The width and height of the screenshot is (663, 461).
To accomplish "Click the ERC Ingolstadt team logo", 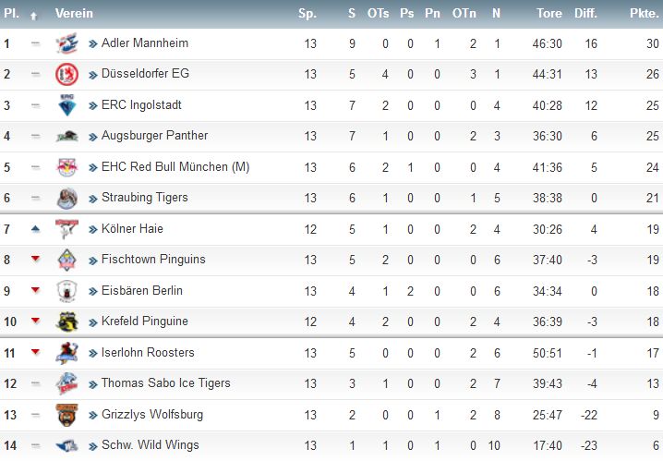I will pyautogui.click(x=66, y=105).
